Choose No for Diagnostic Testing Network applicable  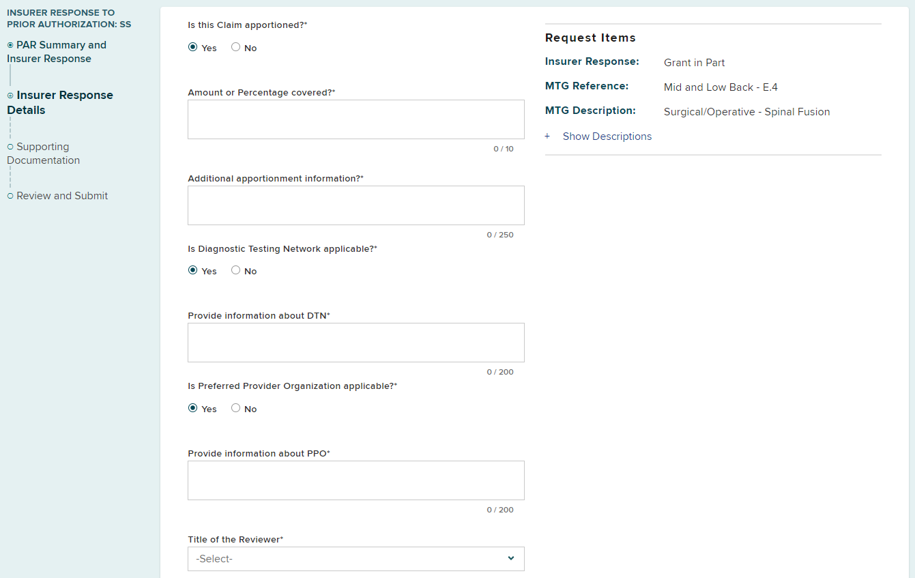[236, 271]
